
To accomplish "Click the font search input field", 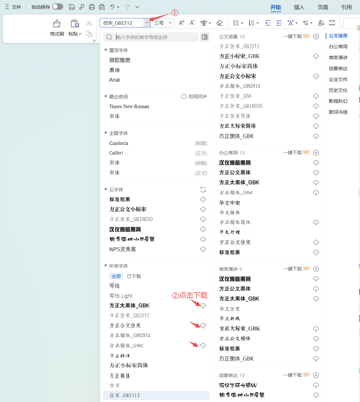I will coord(156,37).
